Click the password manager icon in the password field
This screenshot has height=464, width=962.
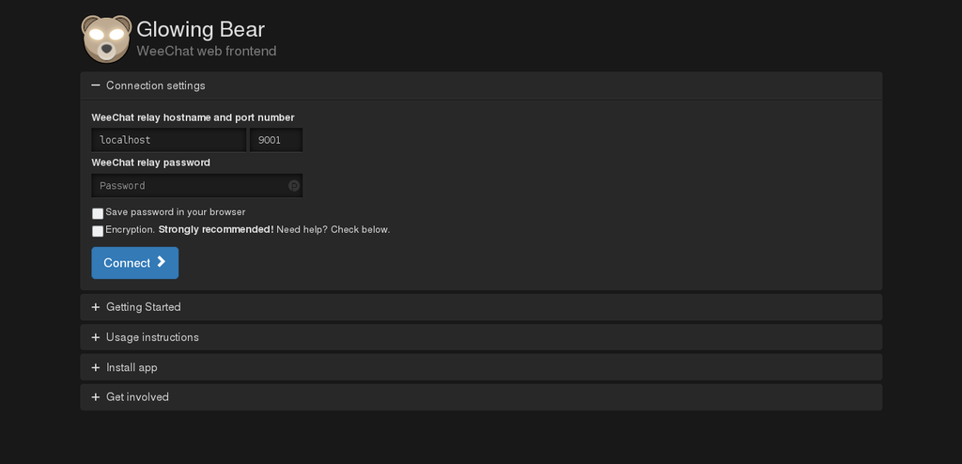(294, 185)
